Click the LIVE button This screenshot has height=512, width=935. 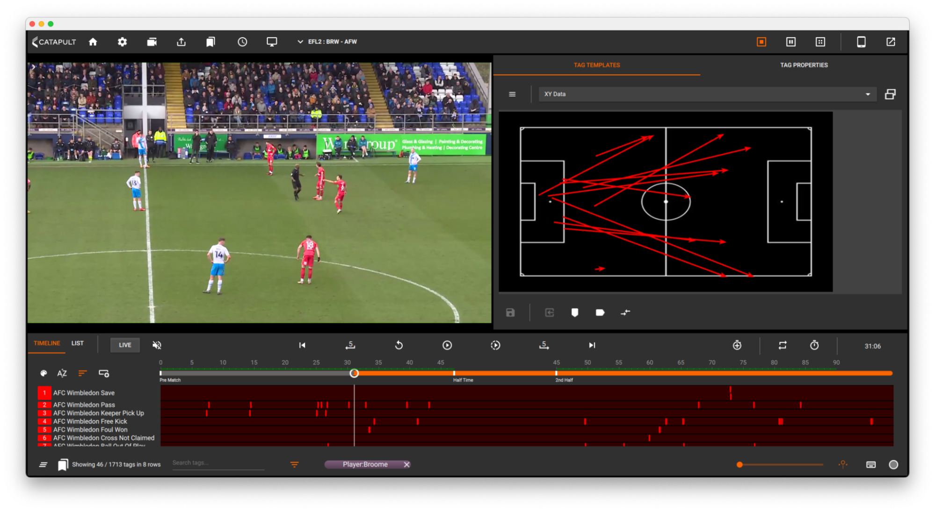125,345
